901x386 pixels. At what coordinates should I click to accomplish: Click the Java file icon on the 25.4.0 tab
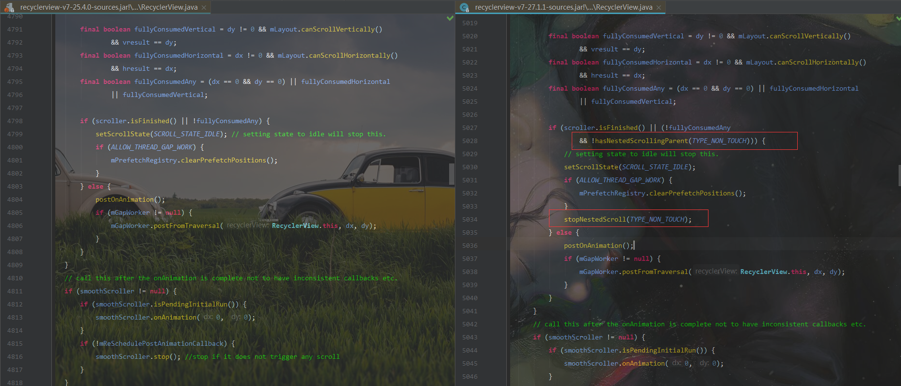[9, 7]
